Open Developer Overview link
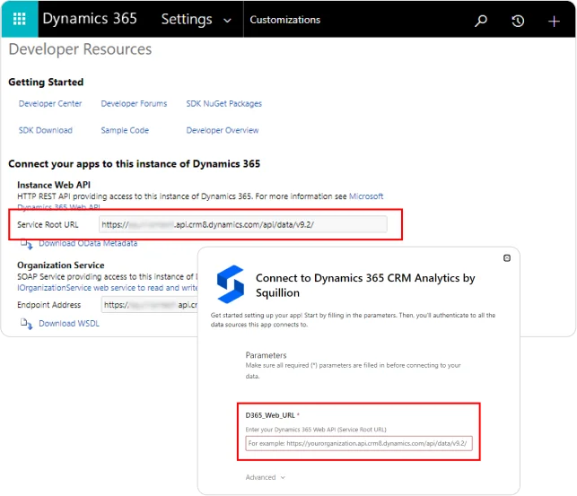Screen dimensions: 577x496 tap(223, 130)
